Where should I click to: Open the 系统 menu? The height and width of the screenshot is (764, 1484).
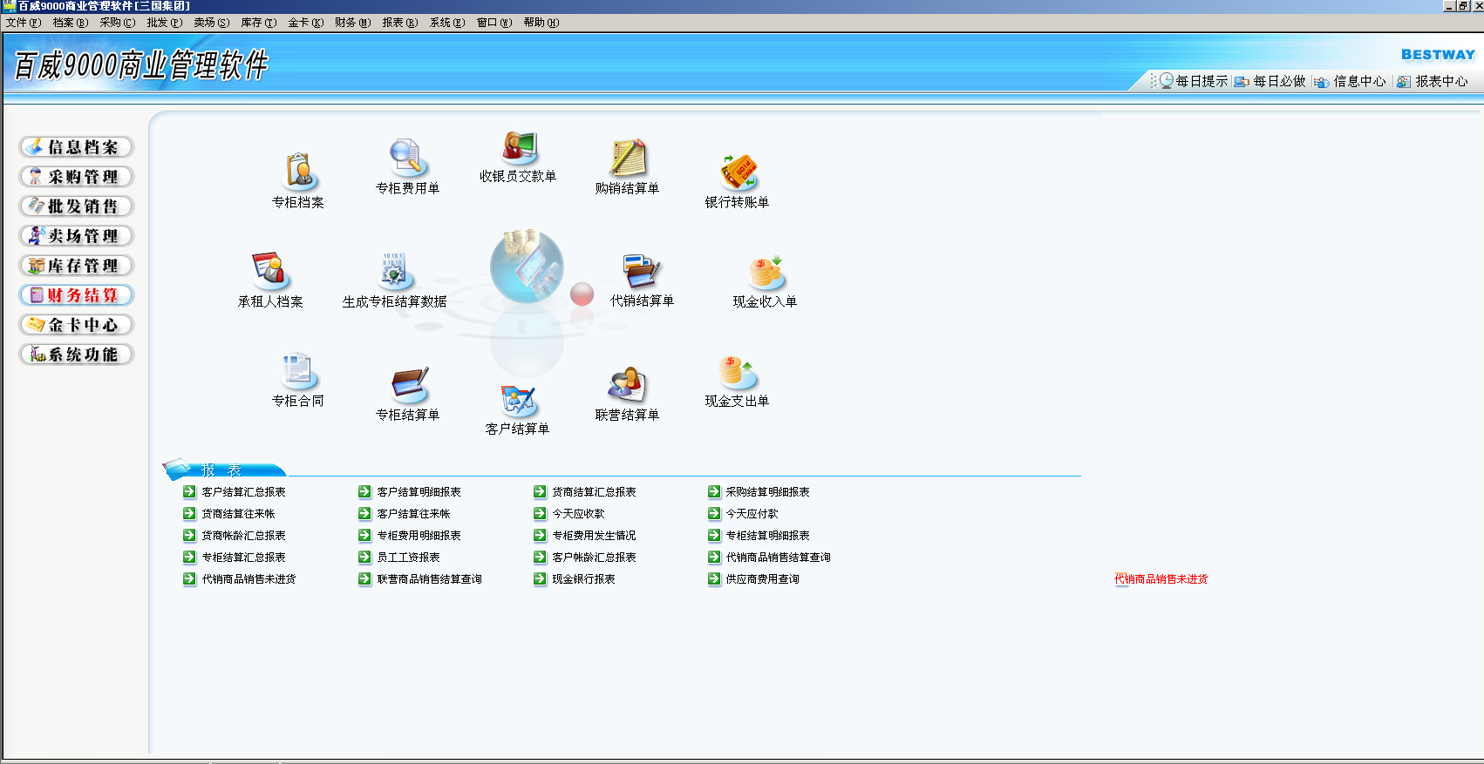tap(447, 23)
